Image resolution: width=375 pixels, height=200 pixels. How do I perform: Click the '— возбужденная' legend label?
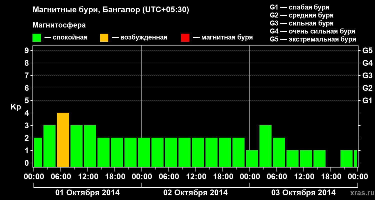(x=139, y=37)
